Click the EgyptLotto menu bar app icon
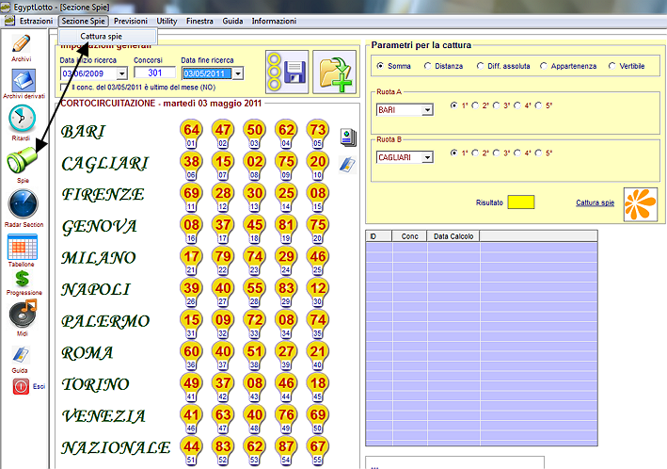Image resolution: width=667 pixels, height=469 pixels. point(9,21)
